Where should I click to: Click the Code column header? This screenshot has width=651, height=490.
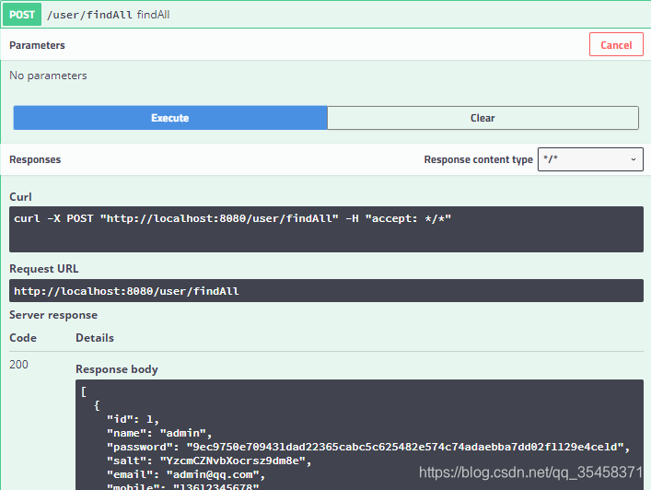coord(23,338)
